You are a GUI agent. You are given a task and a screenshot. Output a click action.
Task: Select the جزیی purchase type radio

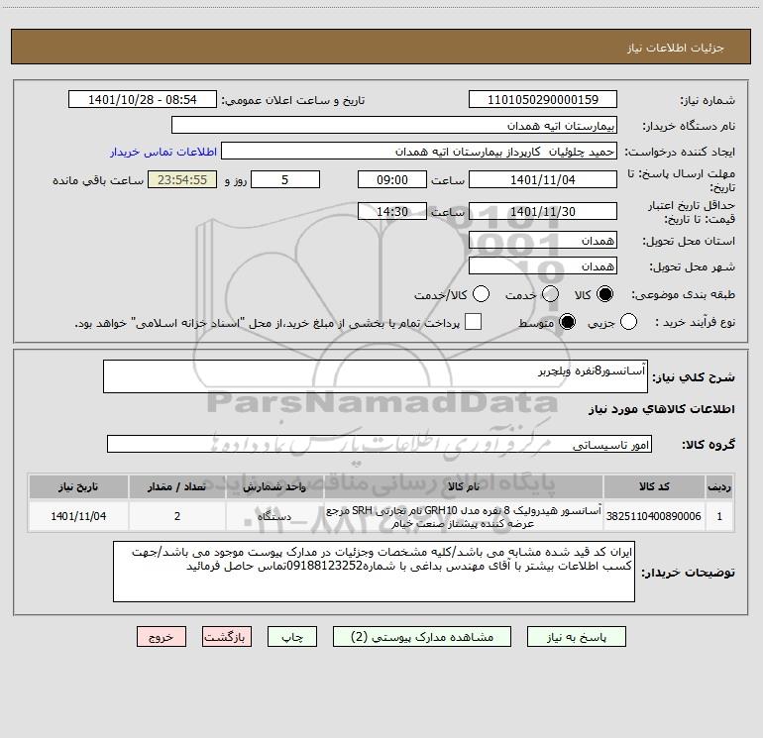pos(628,322)
